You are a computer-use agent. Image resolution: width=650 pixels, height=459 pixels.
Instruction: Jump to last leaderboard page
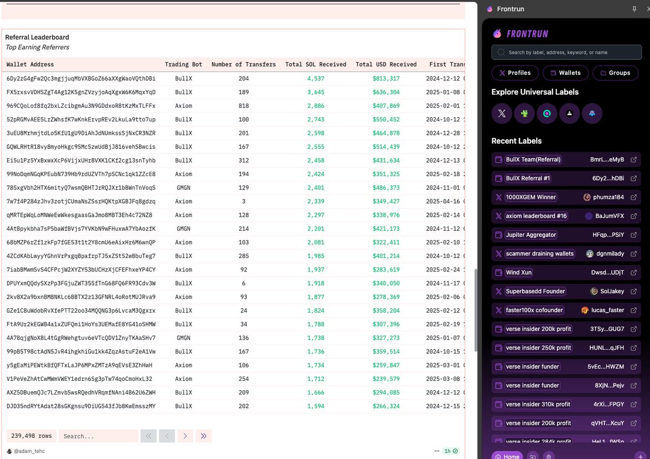tap(204, 436)
